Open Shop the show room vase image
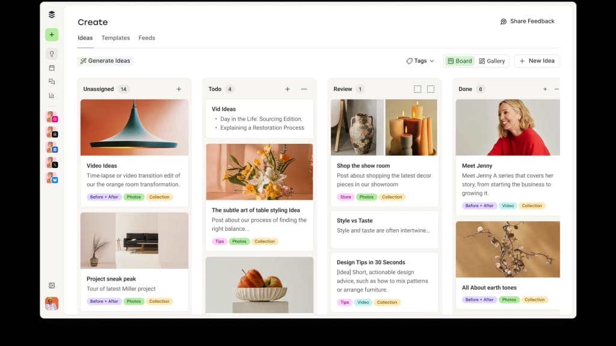The height and width of the screenshot is (346, 616). [x=357, y=128]
